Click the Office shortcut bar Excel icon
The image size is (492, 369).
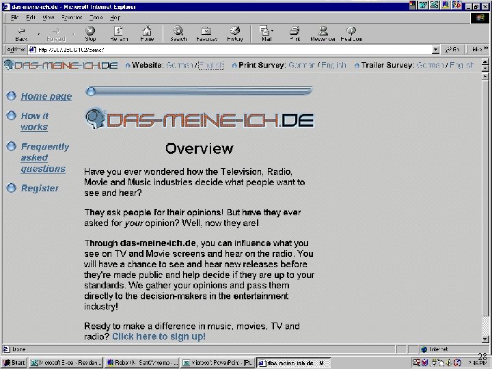pyautogui.click(x=435, y=5)
